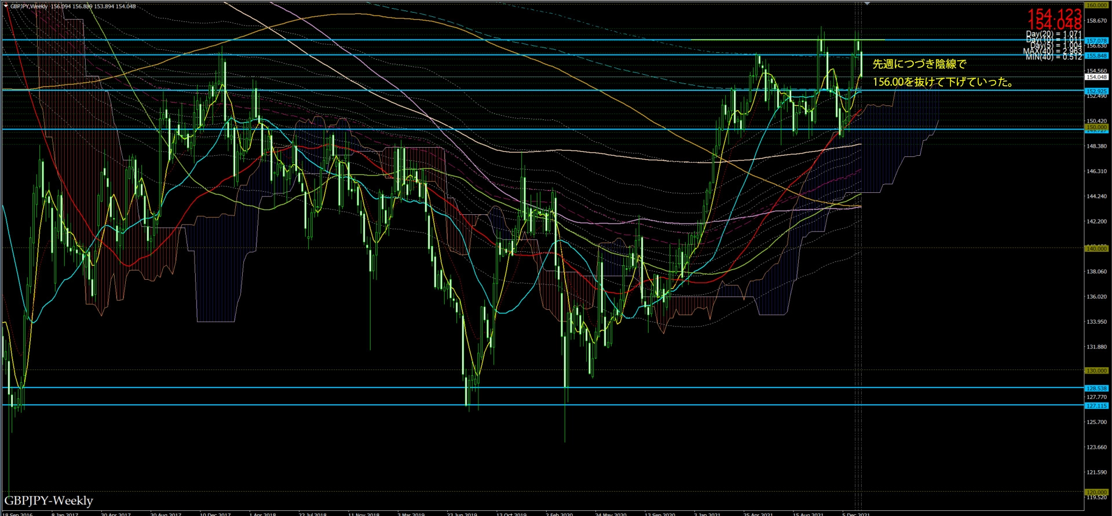Click the 146.310 price scale value
1112x516 pixels.
1096,171
